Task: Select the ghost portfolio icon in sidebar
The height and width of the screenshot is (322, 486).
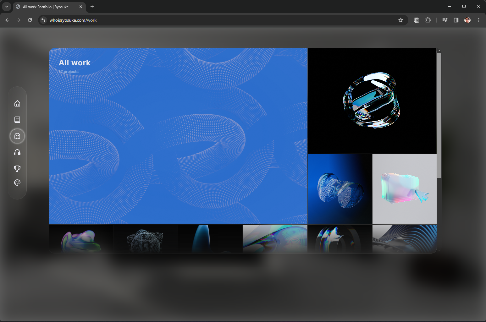Action: coord(17,136)
